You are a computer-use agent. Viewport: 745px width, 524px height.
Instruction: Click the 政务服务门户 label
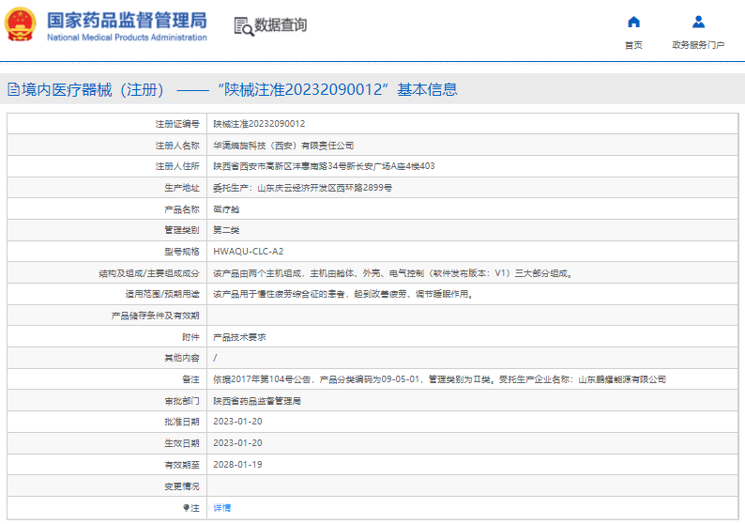point(698,45)
